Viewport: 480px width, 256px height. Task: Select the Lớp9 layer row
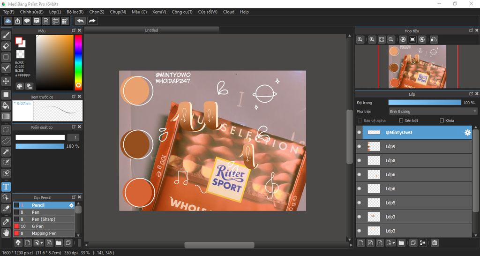pos(414,146)
